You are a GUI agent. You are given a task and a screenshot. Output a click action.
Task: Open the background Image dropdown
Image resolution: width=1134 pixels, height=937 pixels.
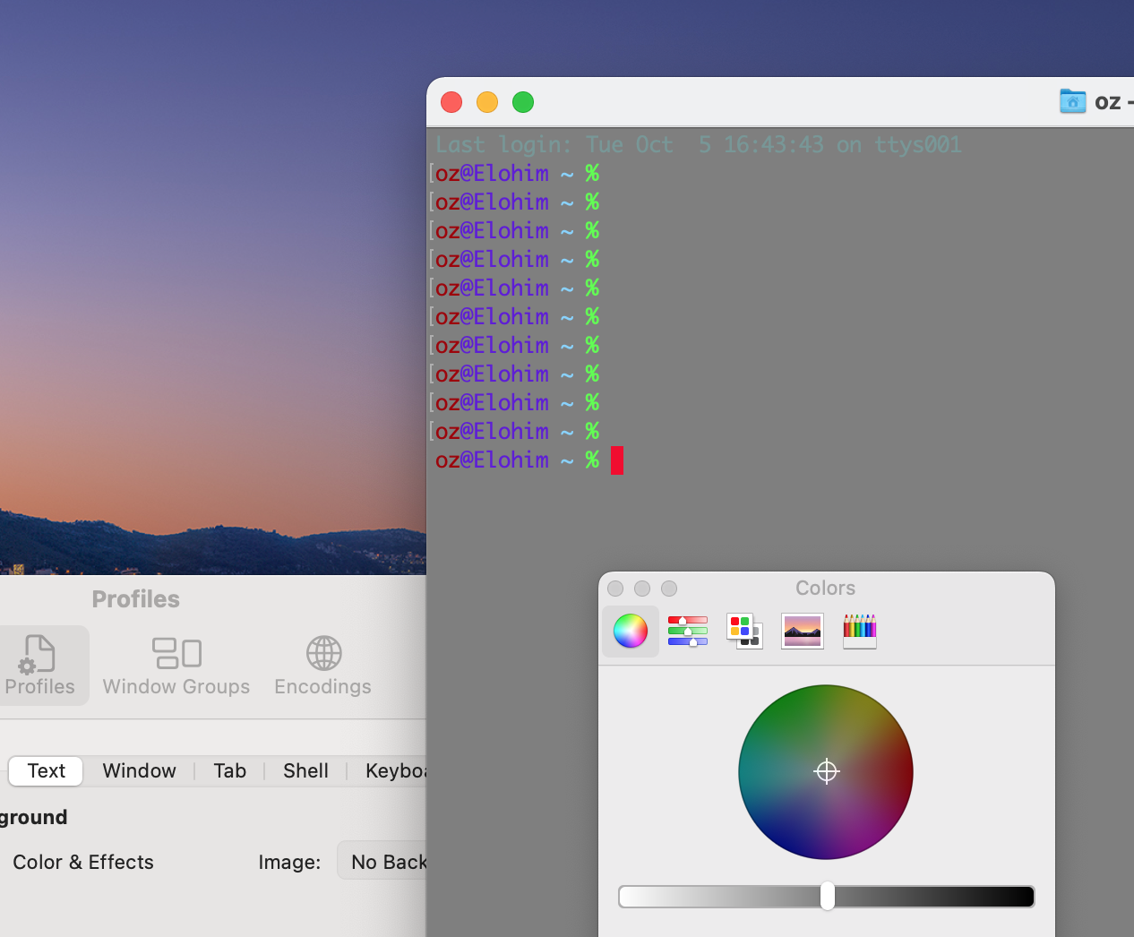point(382,862)
